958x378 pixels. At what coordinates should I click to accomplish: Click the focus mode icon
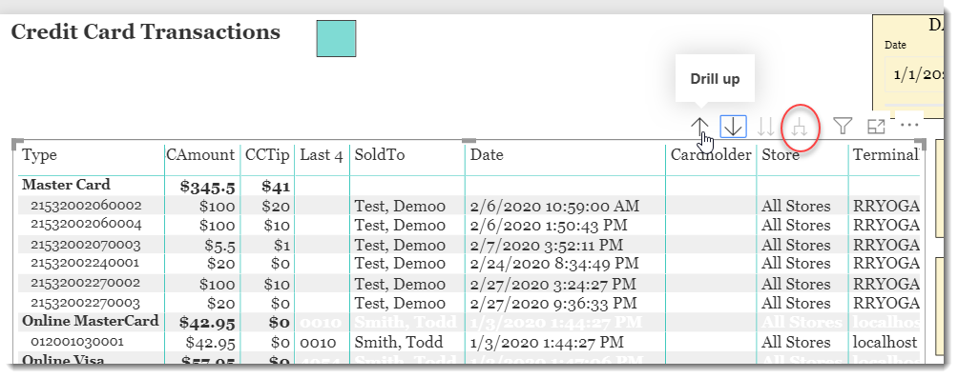pyautogui.click(x=876, y=127)
